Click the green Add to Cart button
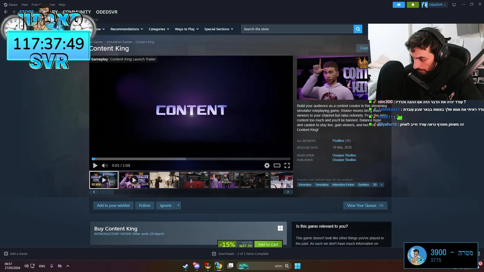Image resolution: width=484 pixels, height=272 pixels. click(268, 244)
